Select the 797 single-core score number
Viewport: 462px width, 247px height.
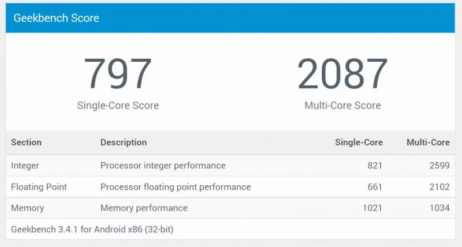118,74
